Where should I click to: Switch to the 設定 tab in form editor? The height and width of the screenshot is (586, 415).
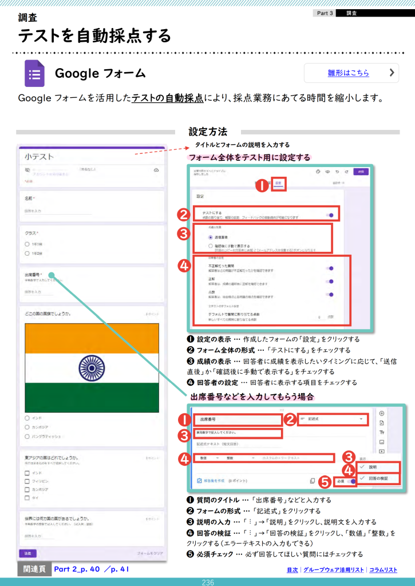[279, 183]
